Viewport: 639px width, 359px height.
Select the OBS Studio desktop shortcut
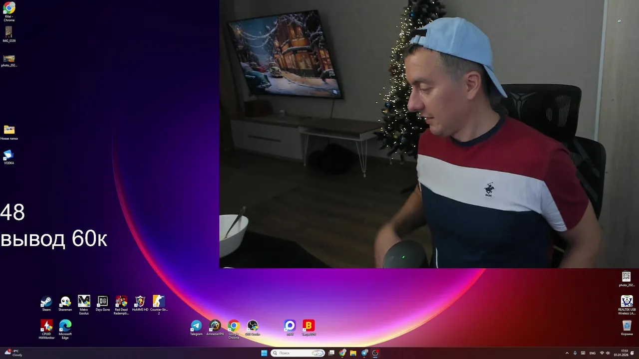coord(253,328)
